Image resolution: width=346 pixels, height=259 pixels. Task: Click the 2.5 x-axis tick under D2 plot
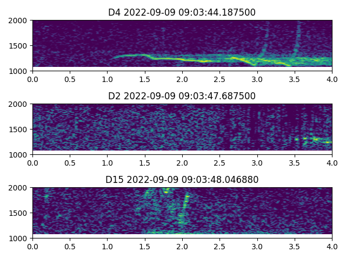pyautogui.click(x=219, y=163)
